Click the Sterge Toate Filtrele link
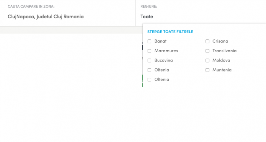Viewport: 266px width, 142px height. [x=170, y=32]
